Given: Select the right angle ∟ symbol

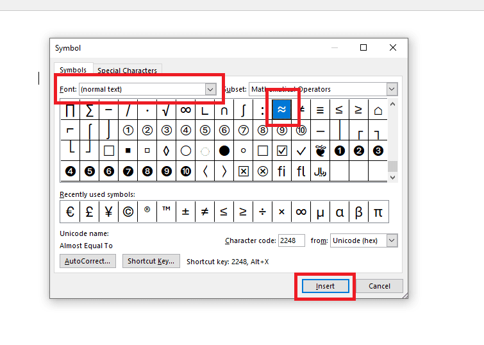Looking at the screenshot, I should (204, 110).
